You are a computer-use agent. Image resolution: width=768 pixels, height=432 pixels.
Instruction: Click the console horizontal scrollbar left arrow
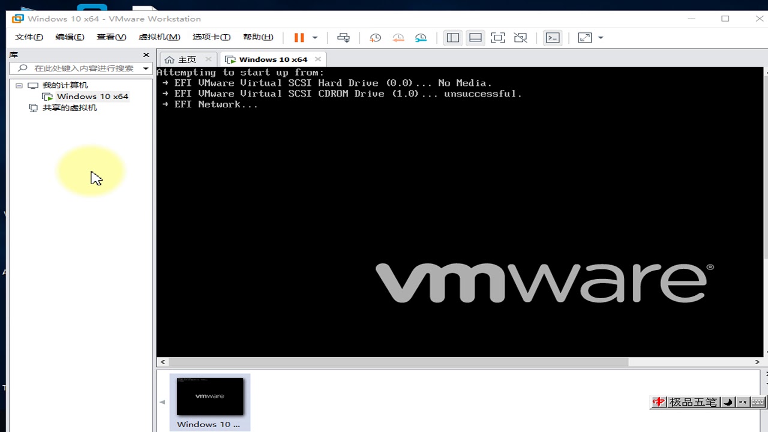(x=162, y=362)
